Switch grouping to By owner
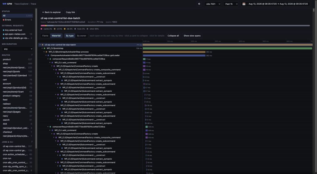The height and width of the screenshot is (174, 317). tap(81, 36)
